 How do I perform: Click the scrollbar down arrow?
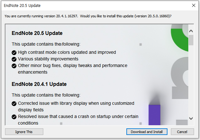point(191,118)
